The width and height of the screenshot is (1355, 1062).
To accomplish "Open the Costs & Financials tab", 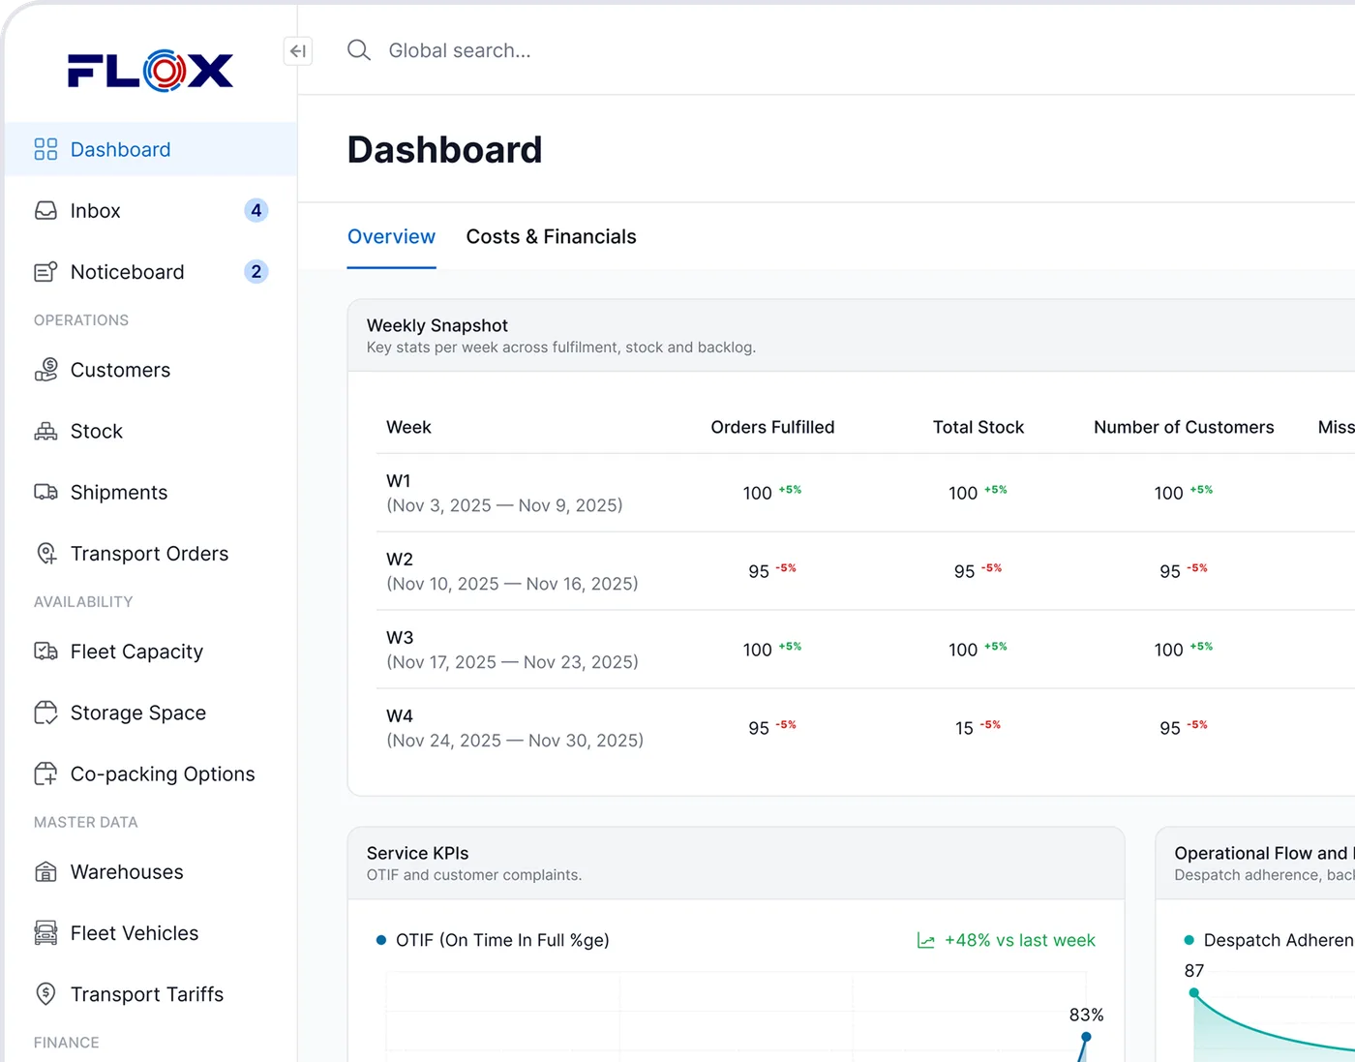I will [551, 237].
